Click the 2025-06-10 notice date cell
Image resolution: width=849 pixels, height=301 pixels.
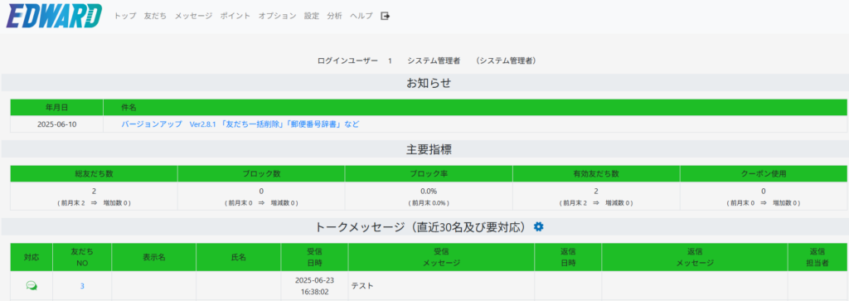57,124
